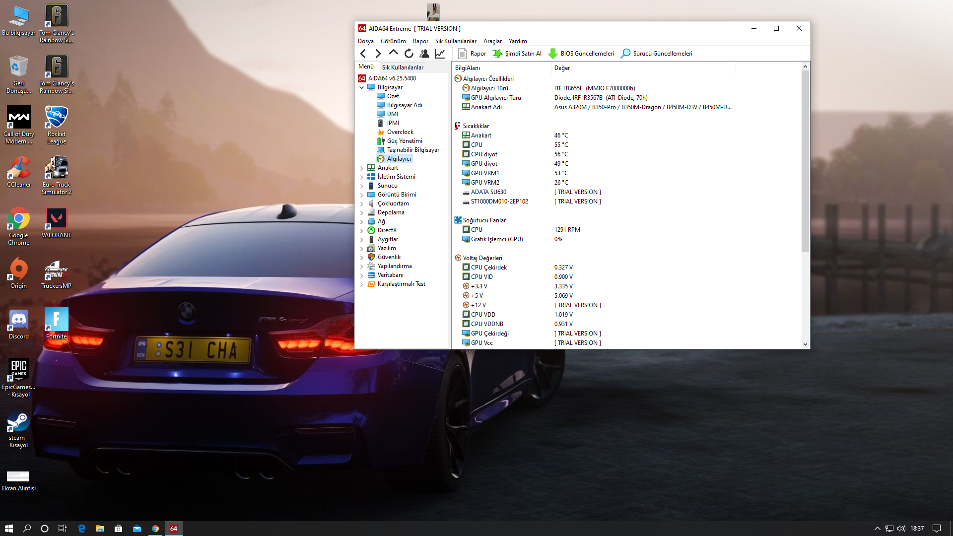Image resolution: width=953 pixels, height=536 pixels.
Task: Click scrollbar up arrow in sensor list
Action: tap(805, 67)
